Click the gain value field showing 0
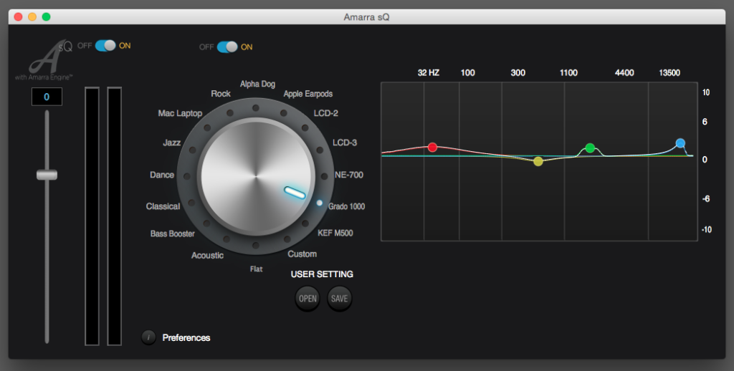 pos(47,97)
